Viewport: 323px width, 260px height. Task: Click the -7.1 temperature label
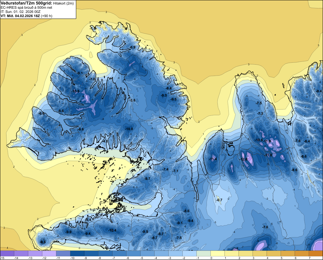[x=175, y=171]
